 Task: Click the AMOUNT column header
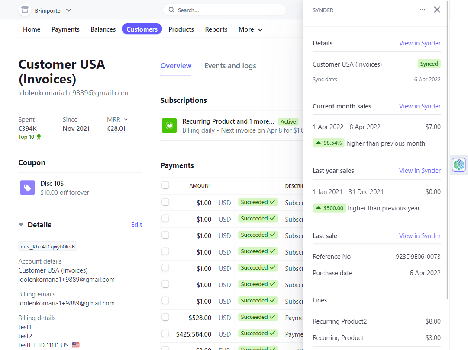click(200, 185)
